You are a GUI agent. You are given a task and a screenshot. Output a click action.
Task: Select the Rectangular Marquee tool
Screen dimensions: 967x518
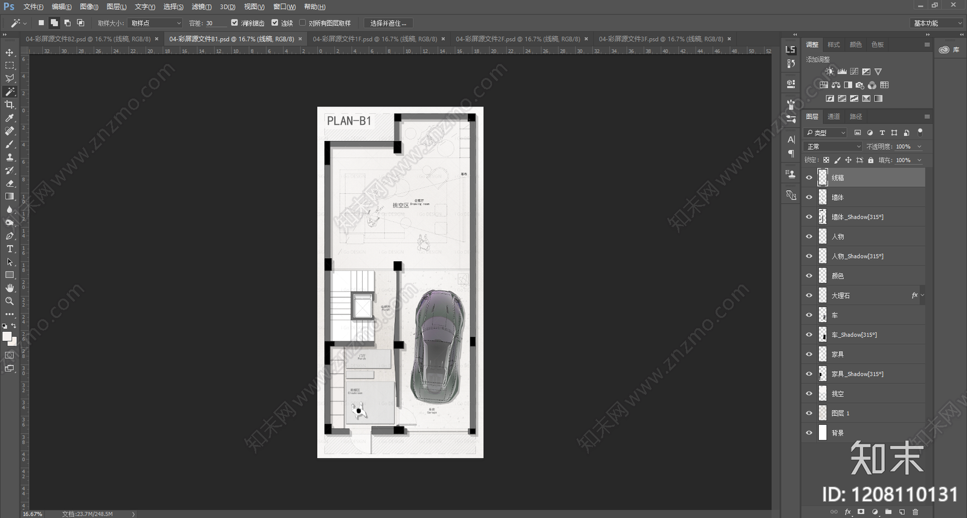coord(10,65)
